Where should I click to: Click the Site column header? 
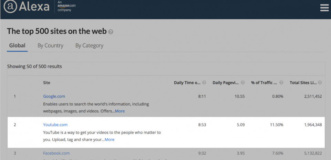pos(46,83)
